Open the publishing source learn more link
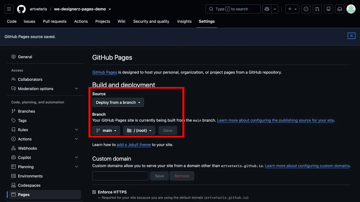This screenshot has height=202, width=360. [276, 120]
